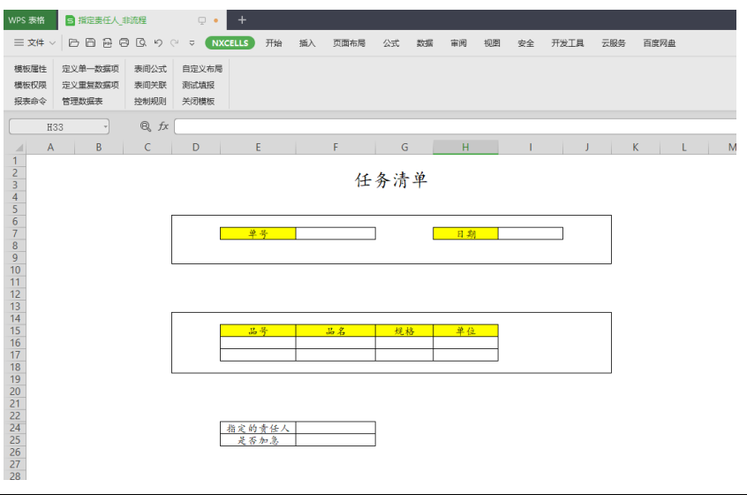Click the 表间公式 button
The image size is (747, 495).
150,68
